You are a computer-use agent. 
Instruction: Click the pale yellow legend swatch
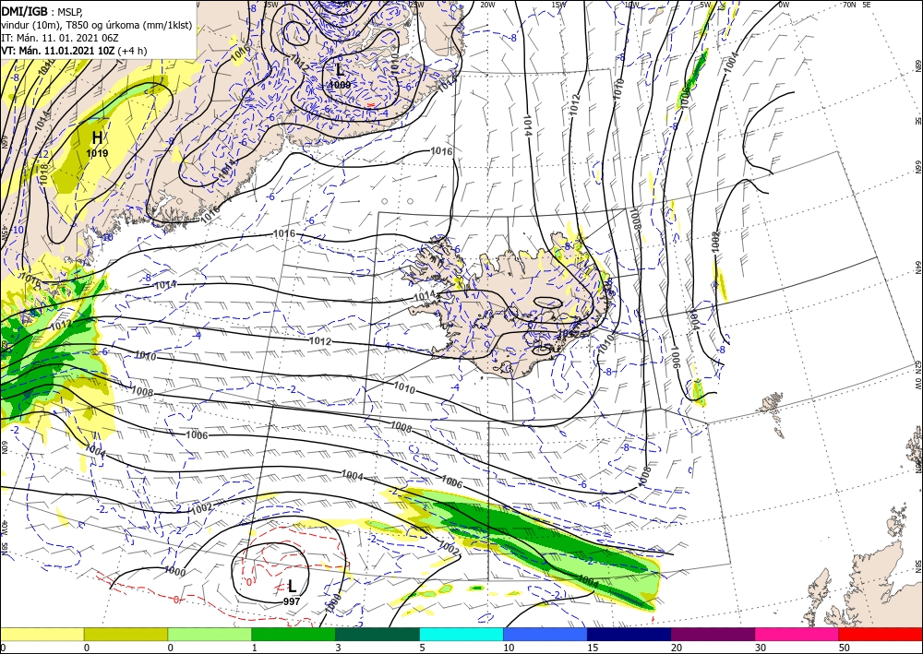(x=42, y=634)
